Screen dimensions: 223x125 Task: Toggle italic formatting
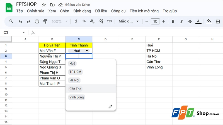[x=181, y=22]
